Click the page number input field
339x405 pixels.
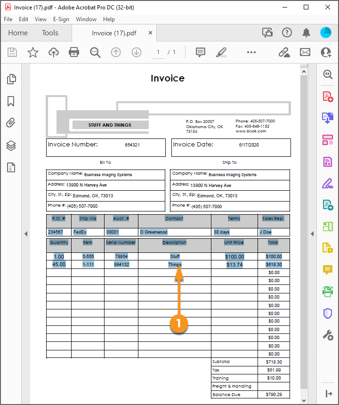click(x=158, y=52)
